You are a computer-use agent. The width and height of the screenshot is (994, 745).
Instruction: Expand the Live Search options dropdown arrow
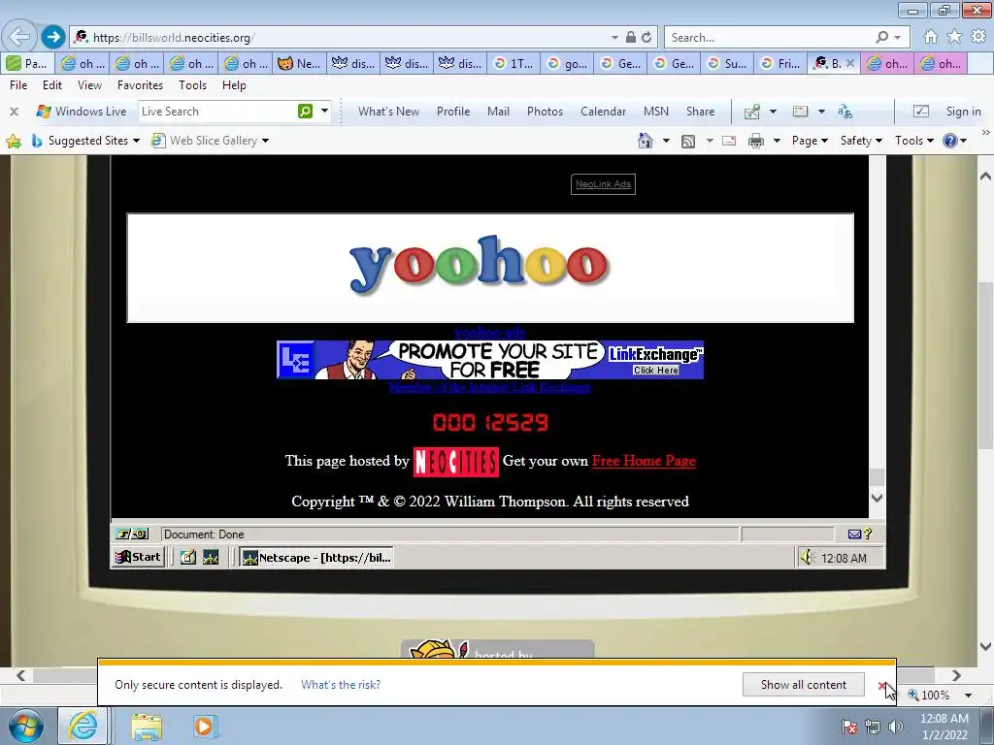[324, 111]
